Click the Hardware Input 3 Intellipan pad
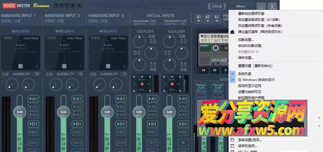The width and height of the screenshot is (323, 152). point(108,53)
